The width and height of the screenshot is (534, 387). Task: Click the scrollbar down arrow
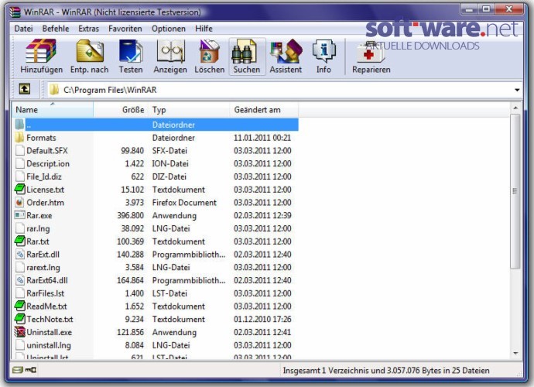point(515,353)
